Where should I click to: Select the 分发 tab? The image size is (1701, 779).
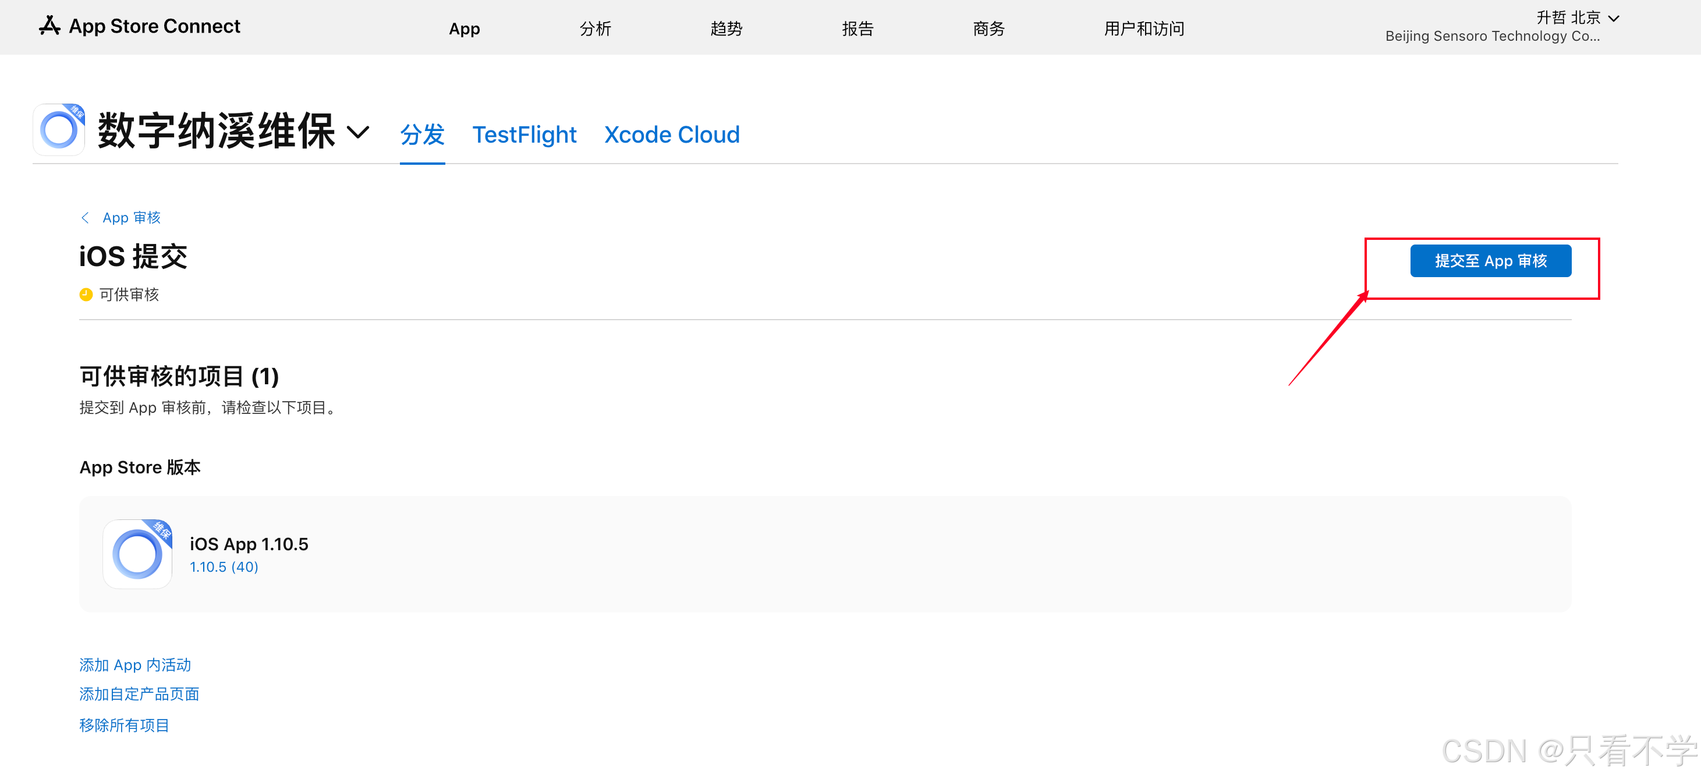coord(422,134)
